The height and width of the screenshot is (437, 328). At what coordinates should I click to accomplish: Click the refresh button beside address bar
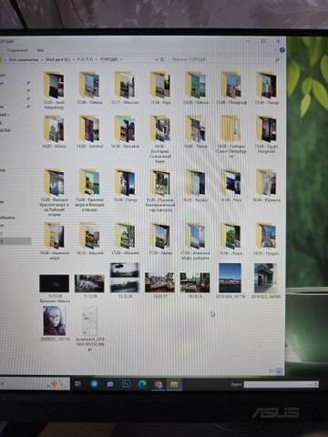[163, 60]
